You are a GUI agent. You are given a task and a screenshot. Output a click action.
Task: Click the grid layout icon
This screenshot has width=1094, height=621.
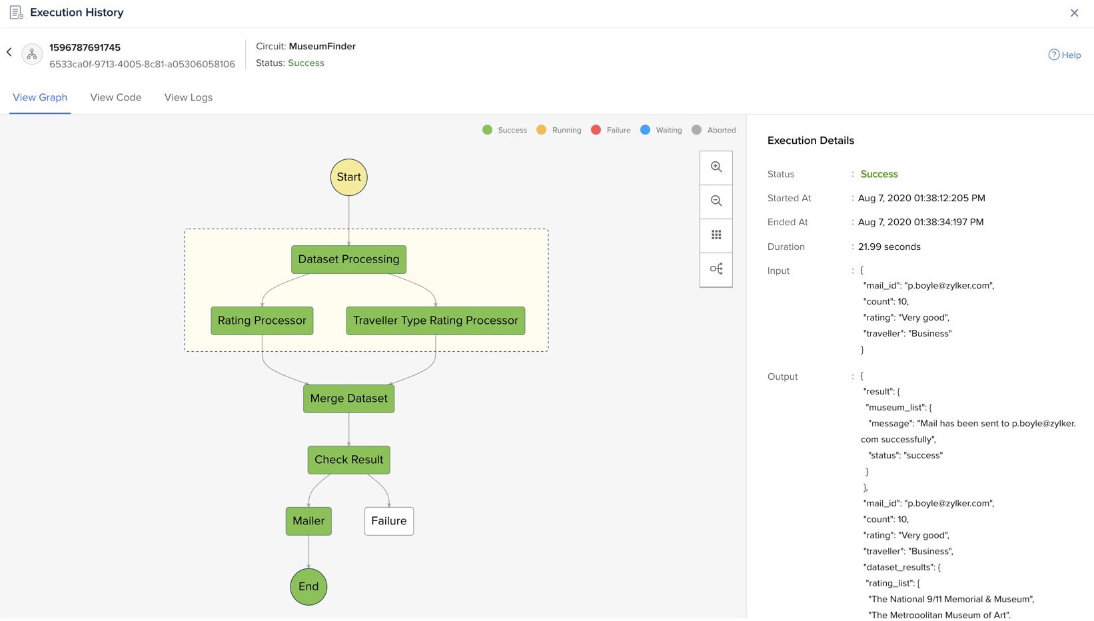pyautogui.click(x=716, y=235)
